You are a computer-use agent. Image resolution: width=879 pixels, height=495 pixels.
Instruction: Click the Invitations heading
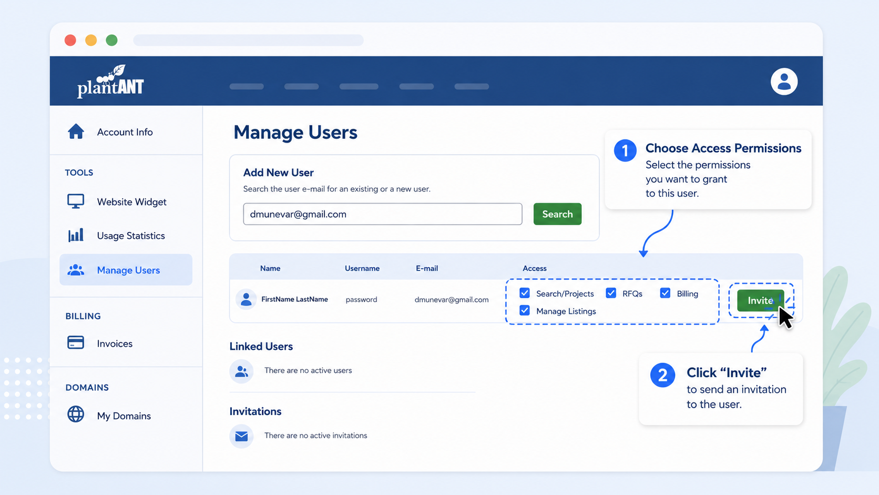tap(255, 411)
